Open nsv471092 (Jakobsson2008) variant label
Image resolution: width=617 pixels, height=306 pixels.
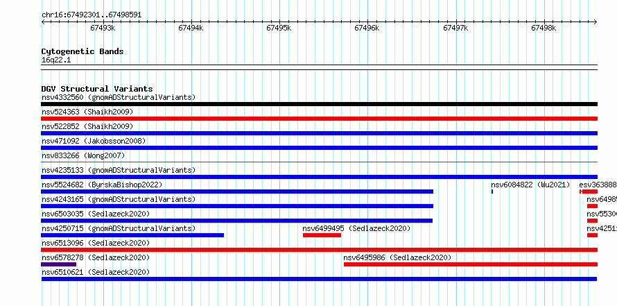tap(94, 141)
